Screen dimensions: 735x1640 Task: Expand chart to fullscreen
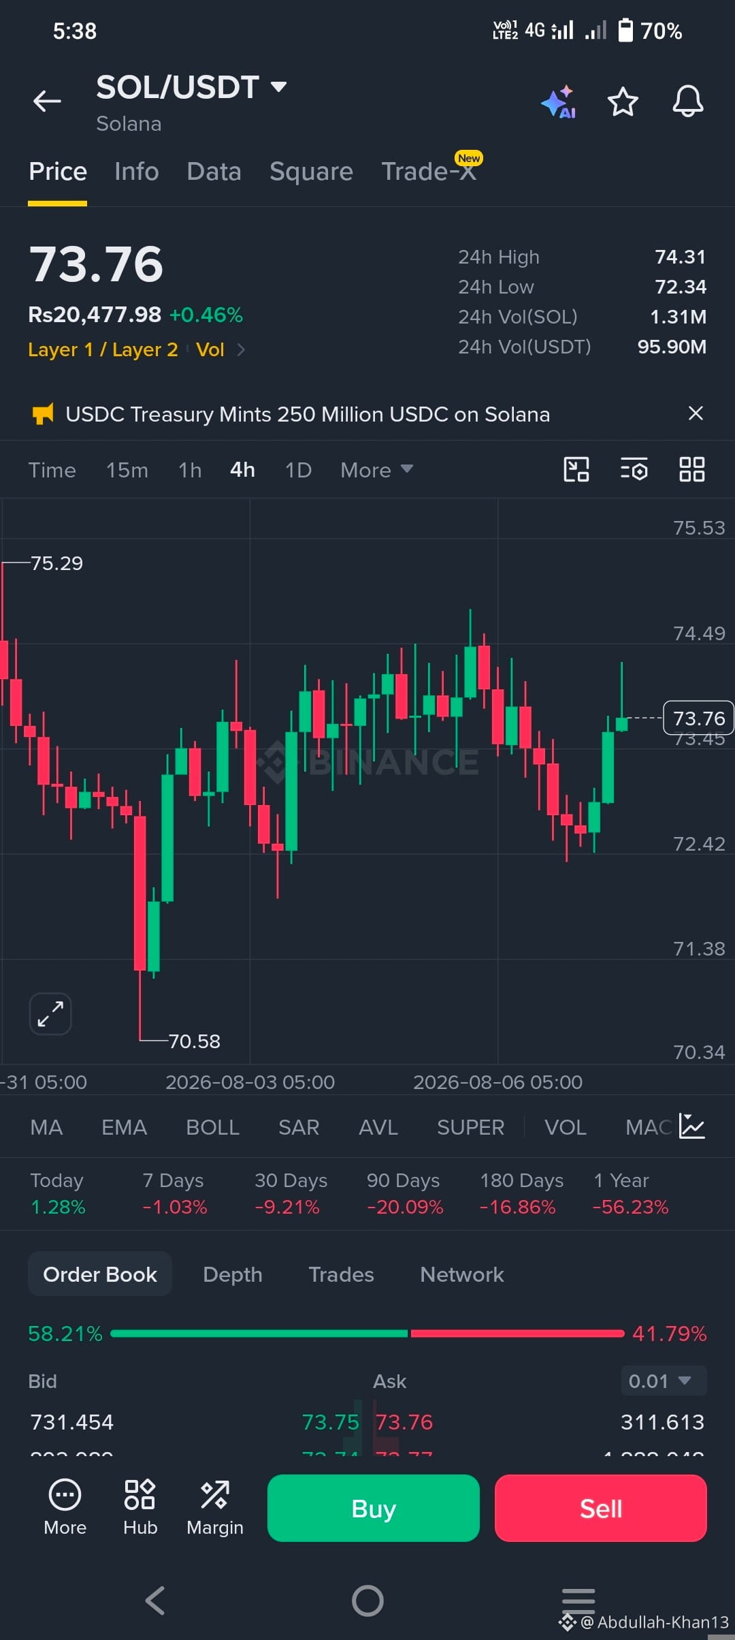50,1013
